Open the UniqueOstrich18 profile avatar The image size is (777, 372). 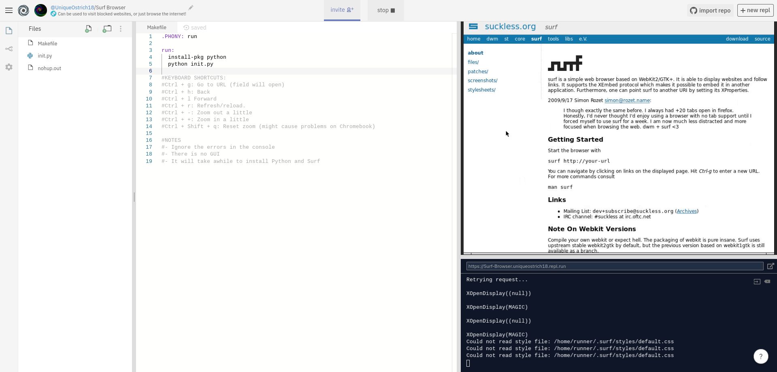pyautogui.click(x=40, y=10)
